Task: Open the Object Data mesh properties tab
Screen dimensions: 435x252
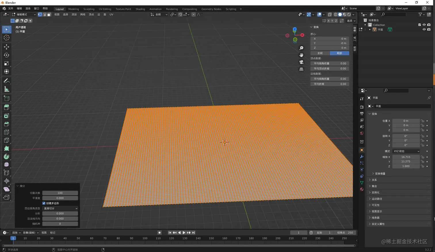Action: tap(362, 183)
